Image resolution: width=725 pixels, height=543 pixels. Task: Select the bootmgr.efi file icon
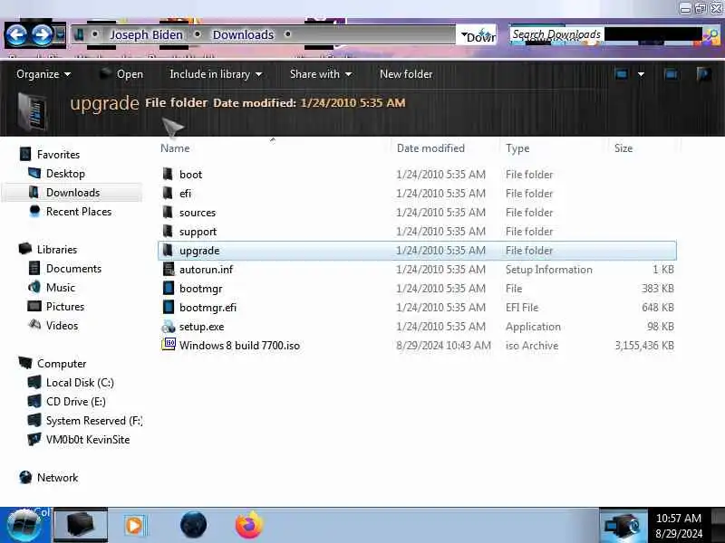[169, 307]
